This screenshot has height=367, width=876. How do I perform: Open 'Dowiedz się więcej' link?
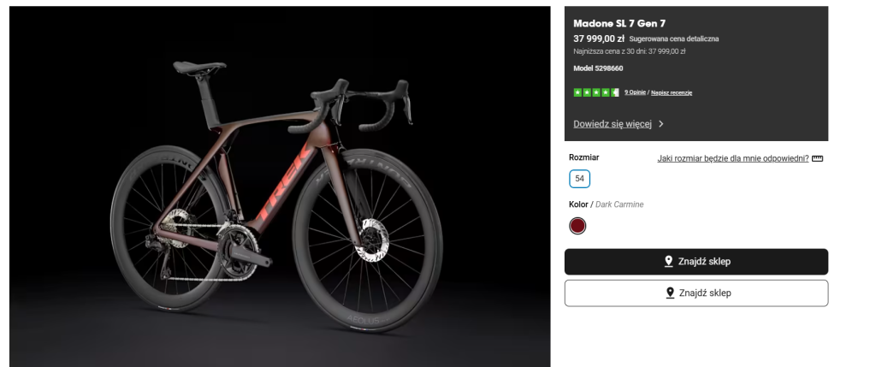(x=613, y=124)
